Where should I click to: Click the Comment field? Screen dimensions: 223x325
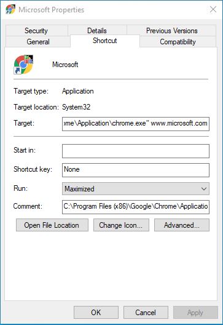coord(136,207)
